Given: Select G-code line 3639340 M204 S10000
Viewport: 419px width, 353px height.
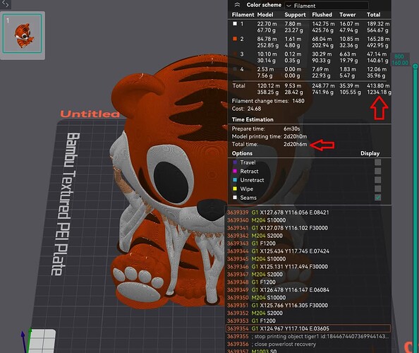Looking at the screenshot, I should point(308,220).
